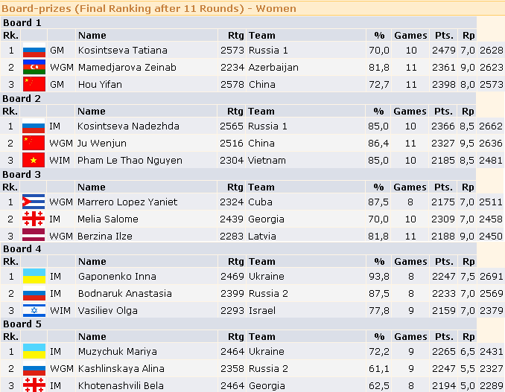Click the Cuba flag beside Marrero Lopez Yaniet
This screenshot has height=392, width=505.
tap(34, 202)
